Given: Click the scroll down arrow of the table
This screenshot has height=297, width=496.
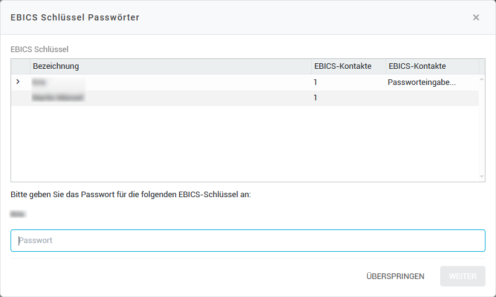Looking at the screenshot, I should 482,177.
